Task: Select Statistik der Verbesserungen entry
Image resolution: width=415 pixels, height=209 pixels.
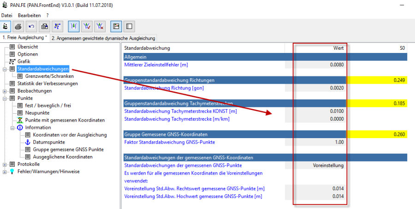Action: pyautogui.click(x=47, y=83)
